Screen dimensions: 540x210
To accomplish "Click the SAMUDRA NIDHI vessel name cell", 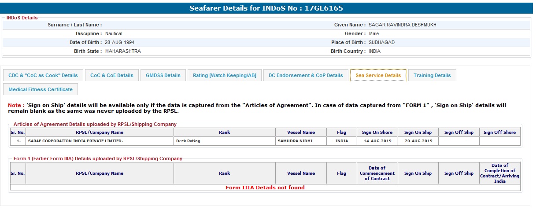I will 296,141.
